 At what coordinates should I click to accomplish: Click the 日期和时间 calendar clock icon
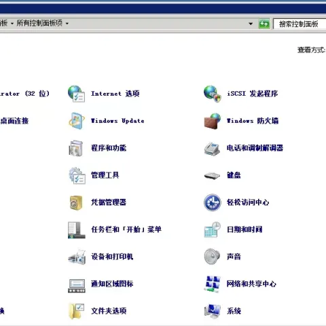pyautogui.click(x=213, y=230)
